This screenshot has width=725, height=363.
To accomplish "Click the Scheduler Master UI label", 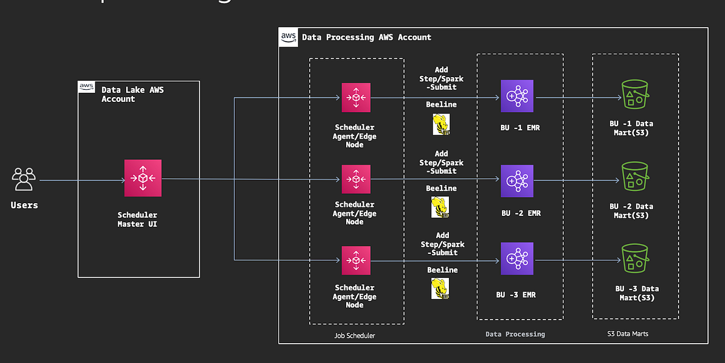I will 137,219.
